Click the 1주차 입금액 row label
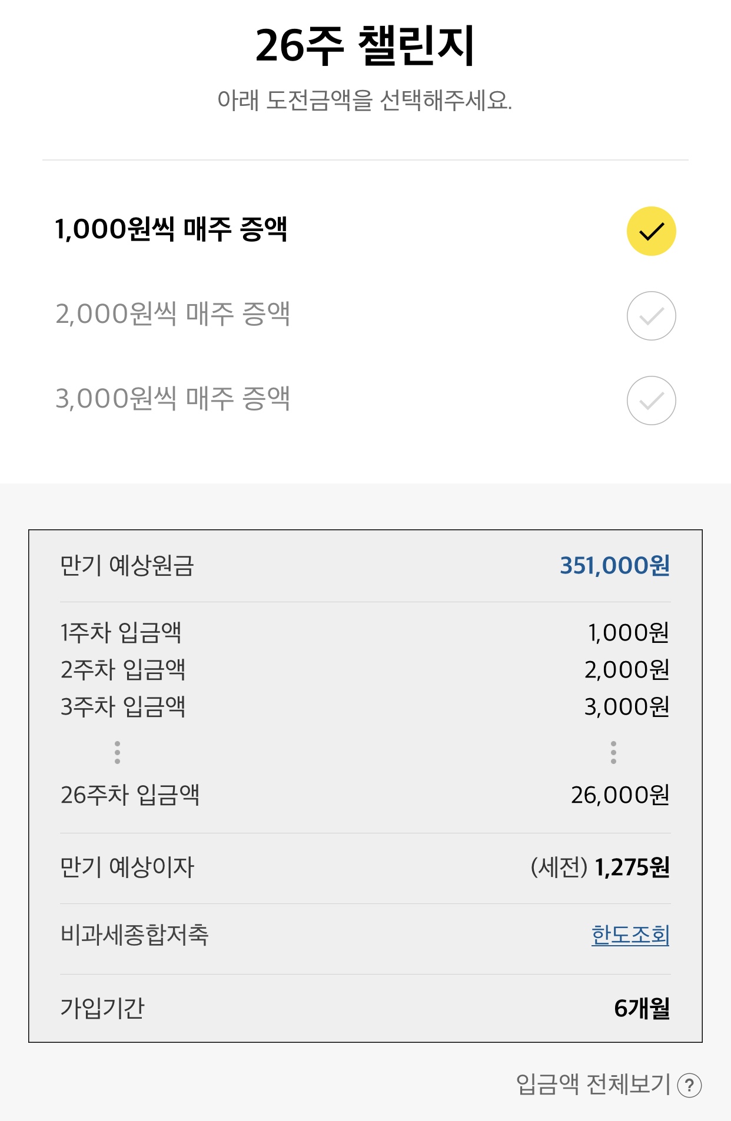 tap(121, 633)
